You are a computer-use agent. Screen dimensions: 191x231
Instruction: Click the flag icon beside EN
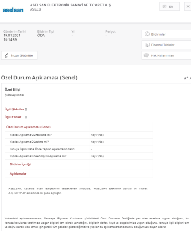[165, 6]
